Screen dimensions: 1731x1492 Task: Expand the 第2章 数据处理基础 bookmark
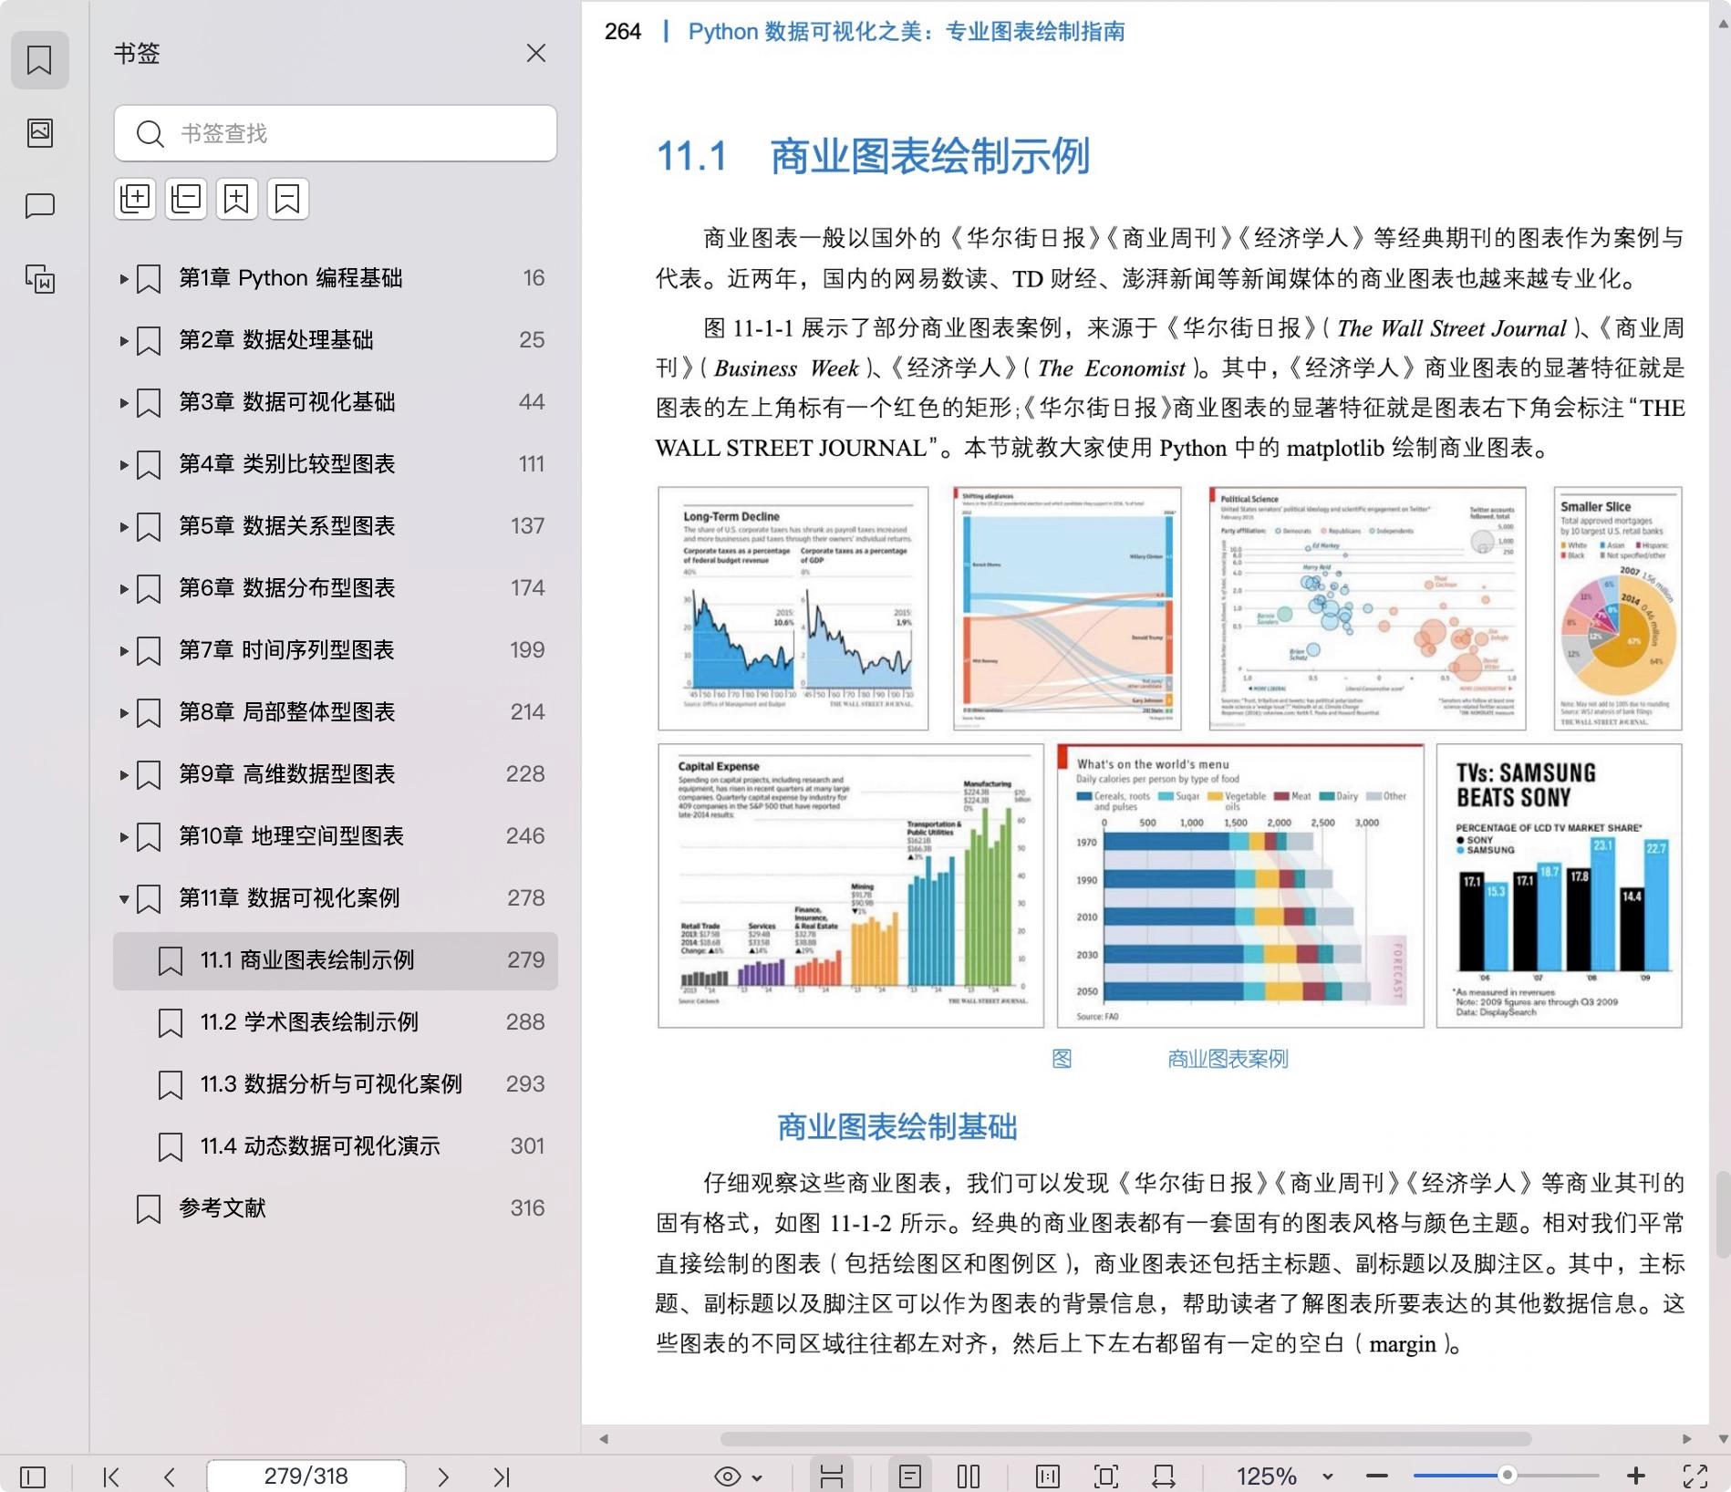tap(124, 341)
